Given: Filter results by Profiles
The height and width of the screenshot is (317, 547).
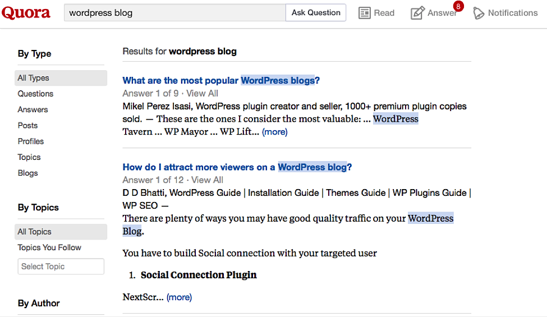Looking at the screenshot, I should [x=30, y=141].
